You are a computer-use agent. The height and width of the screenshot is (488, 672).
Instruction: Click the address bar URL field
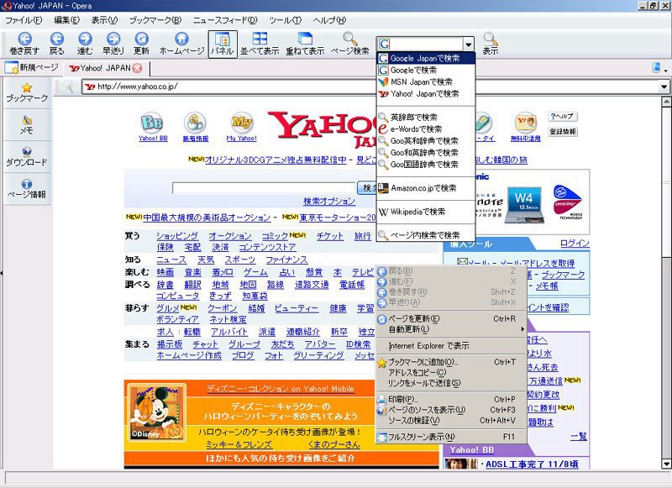click(x=371, y=87)
